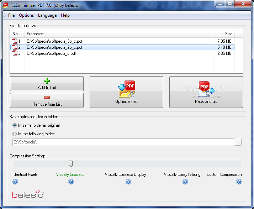The width and height of the screenshot is (254, 209).
Task: Click the 2.85 MB size cell
Action: coord(224,53)
